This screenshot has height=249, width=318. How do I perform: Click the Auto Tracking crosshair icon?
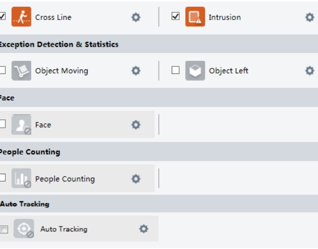coord(24,228)
